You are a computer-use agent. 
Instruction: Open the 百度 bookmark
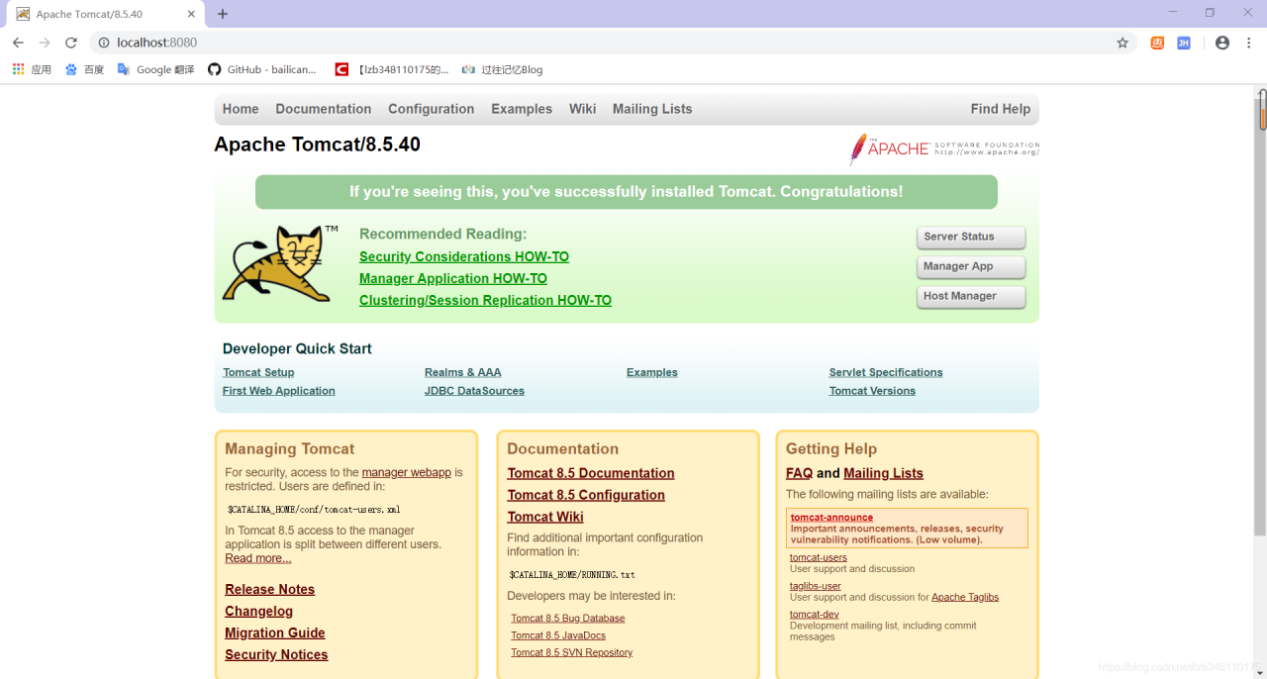84,69
